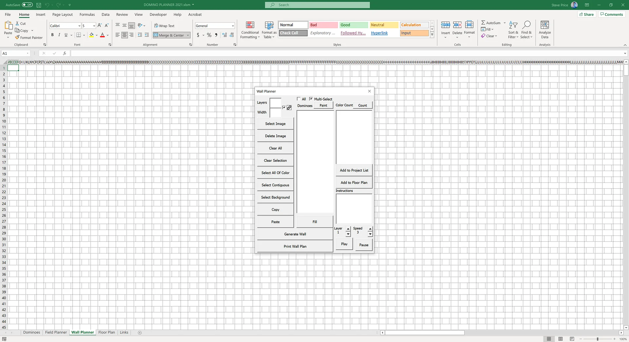Image resolution: width=629 pixels, height=342 pixels.
Task: Click the Comma Style icon
Action: coord(216,35)
